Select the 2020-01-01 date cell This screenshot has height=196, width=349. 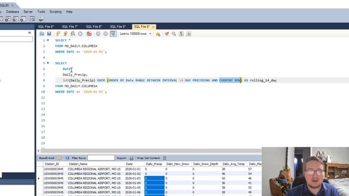point(133,169)
